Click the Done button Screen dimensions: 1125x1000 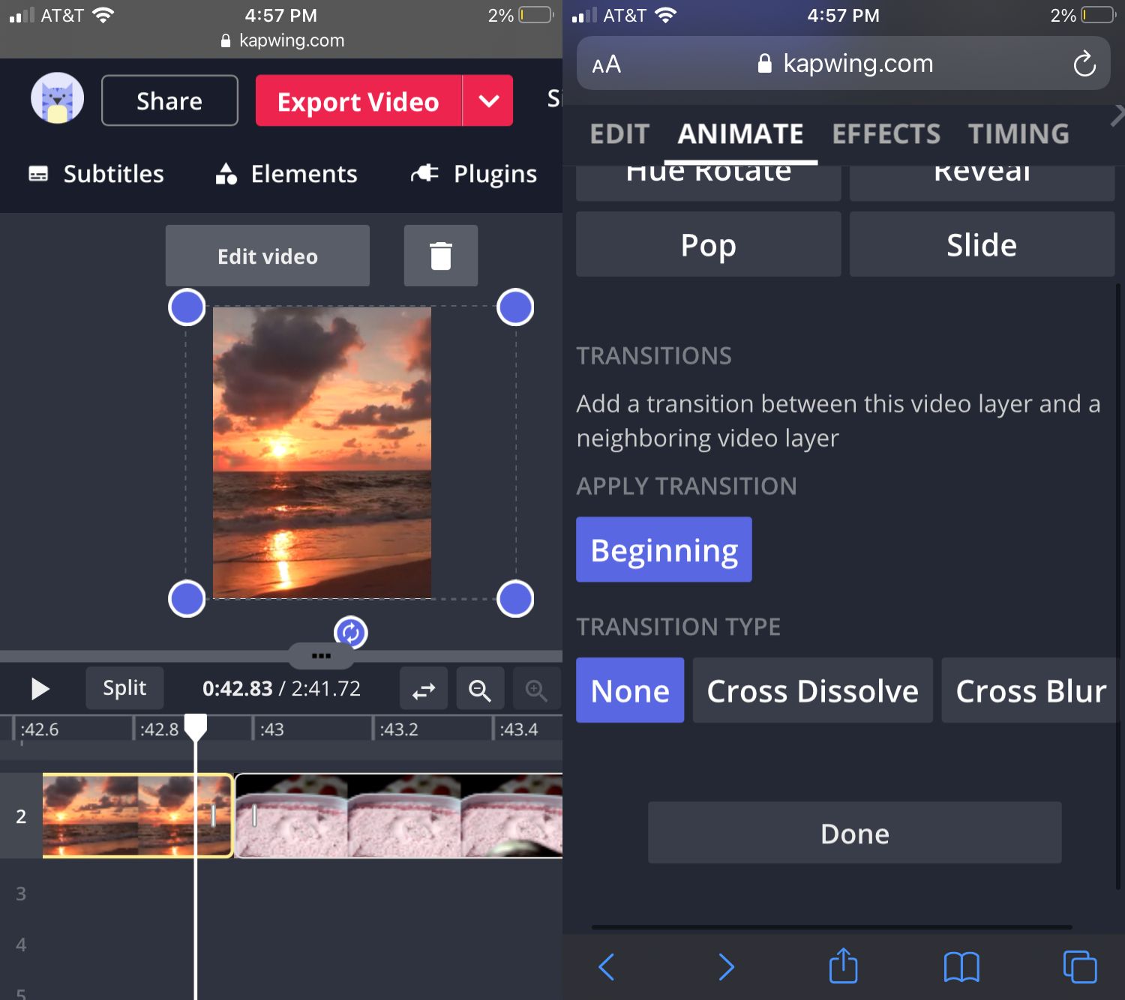854,833
